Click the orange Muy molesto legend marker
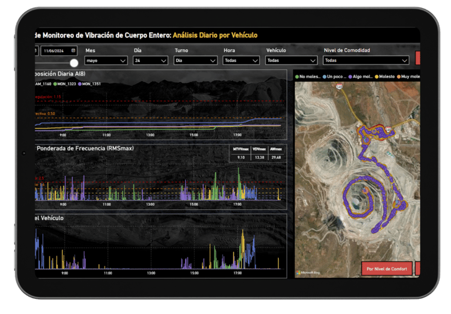Image resolution: width=451 pixels, height=314 pixels. [400, 77]
